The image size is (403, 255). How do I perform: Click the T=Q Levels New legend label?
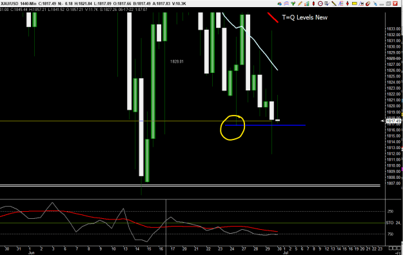click(x=305, y=17)
